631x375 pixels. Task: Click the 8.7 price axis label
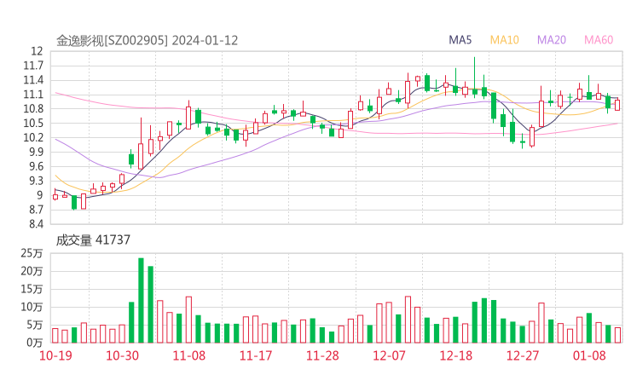(36, 210)
